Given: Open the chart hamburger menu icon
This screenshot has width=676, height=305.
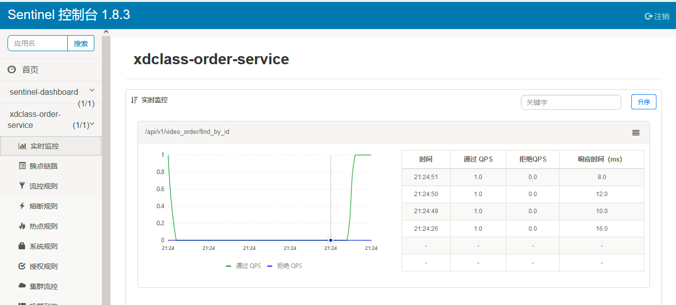Looking at the screenshot, I should point(636,132).
